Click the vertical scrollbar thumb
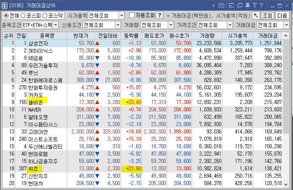The height and width of the screenshot is (190, 293). click(286, 86)
